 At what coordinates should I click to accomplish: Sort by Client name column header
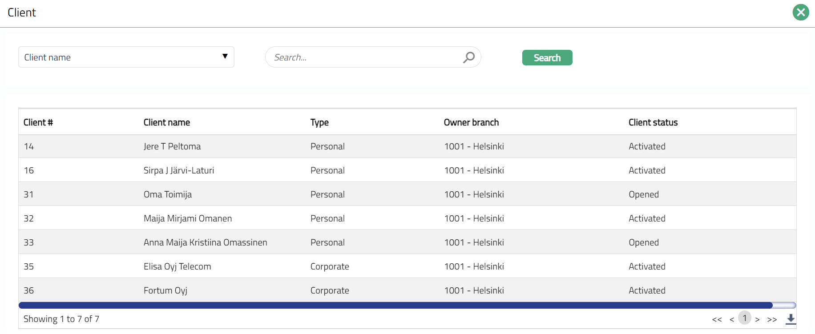[166, 122]
